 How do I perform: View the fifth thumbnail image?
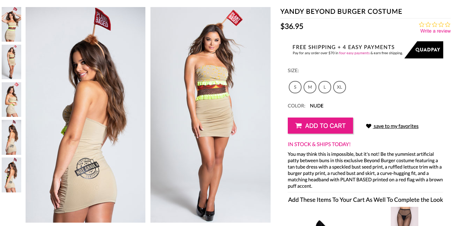point(11,175)
